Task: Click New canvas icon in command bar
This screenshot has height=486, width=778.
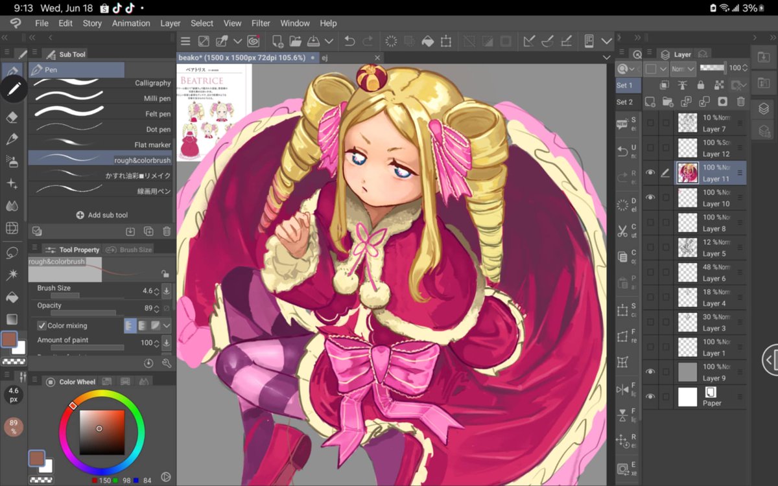Action: (278, 41)
